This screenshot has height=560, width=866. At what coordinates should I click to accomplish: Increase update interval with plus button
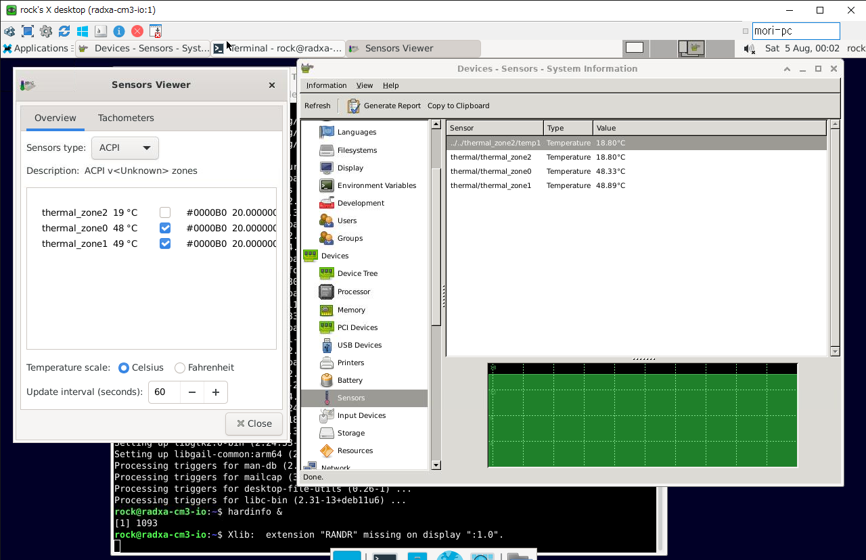tap(216, 392)
